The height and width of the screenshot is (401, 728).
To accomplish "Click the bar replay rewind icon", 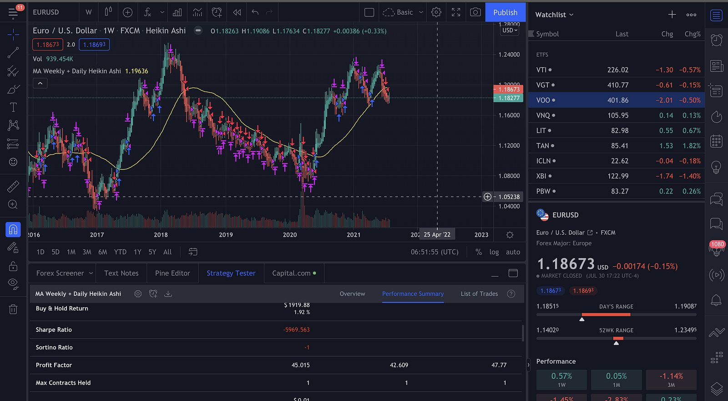I will pos(237,12).
